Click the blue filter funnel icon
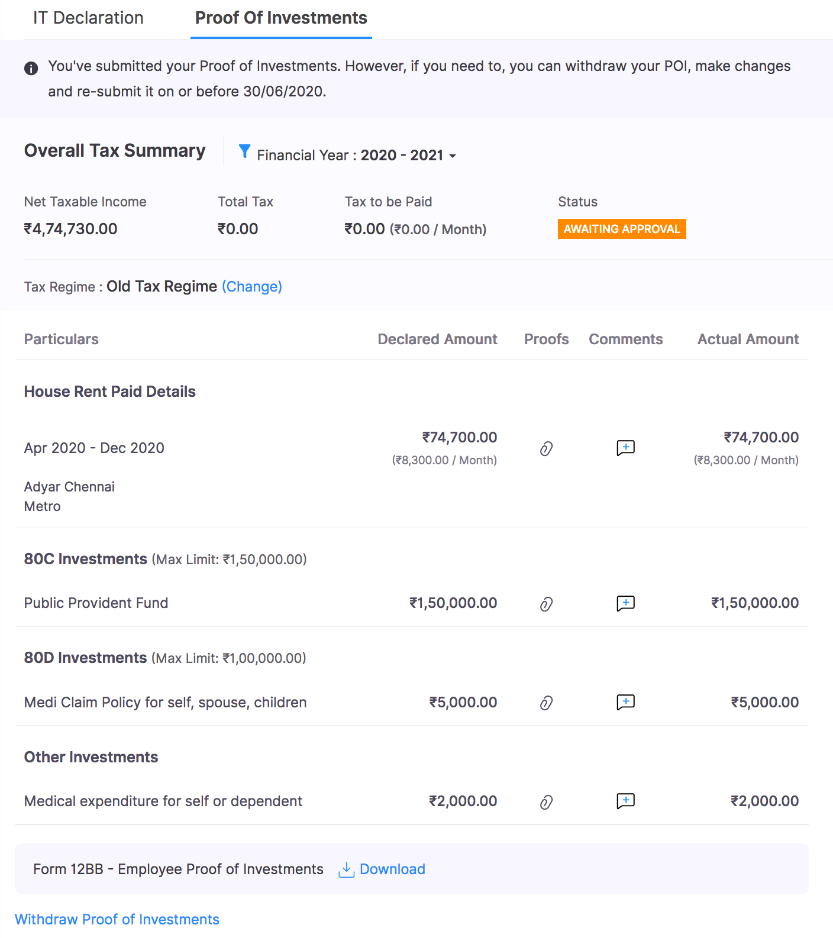 [x=244, y=151]
